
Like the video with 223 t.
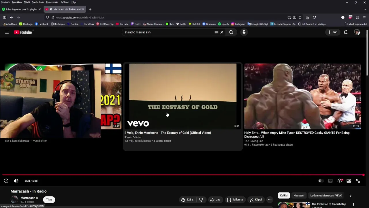point(187,200)
